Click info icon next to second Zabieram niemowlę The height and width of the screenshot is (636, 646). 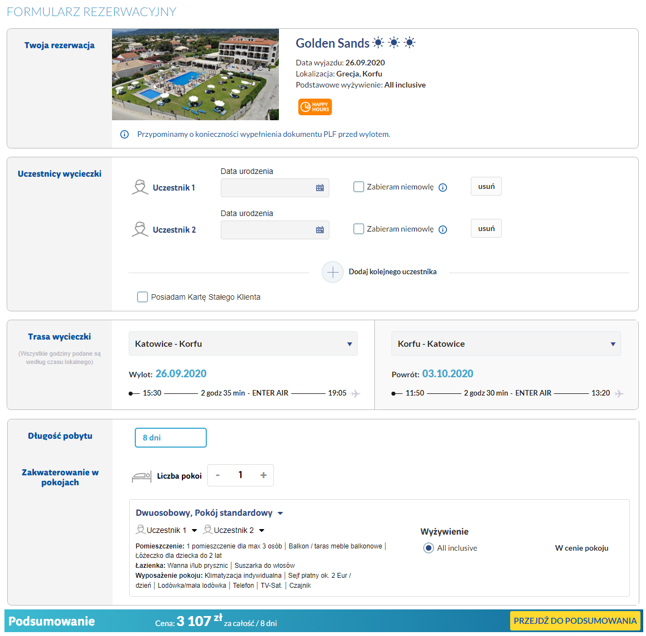tap(442, 230)
